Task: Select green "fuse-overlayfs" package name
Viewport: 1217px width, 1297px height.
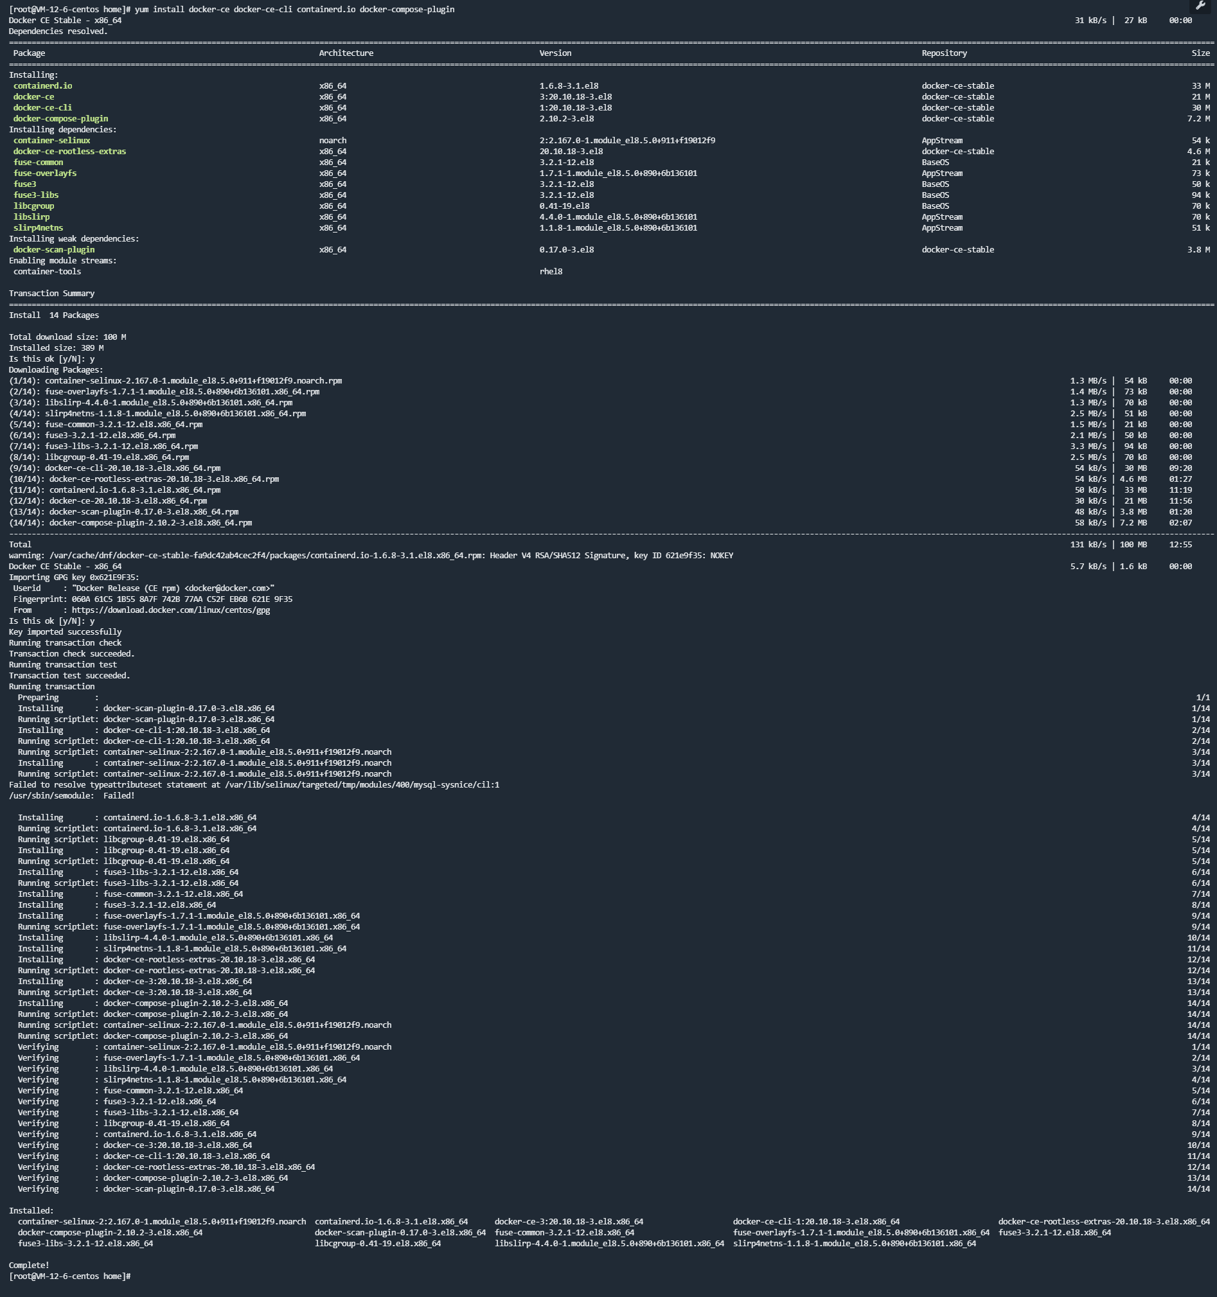Action: point(45,173)
